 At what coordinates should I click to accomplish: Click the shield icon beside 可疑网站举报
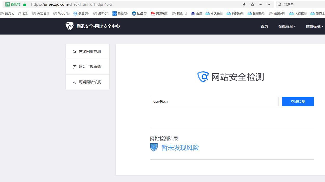(x=75, y=82)
